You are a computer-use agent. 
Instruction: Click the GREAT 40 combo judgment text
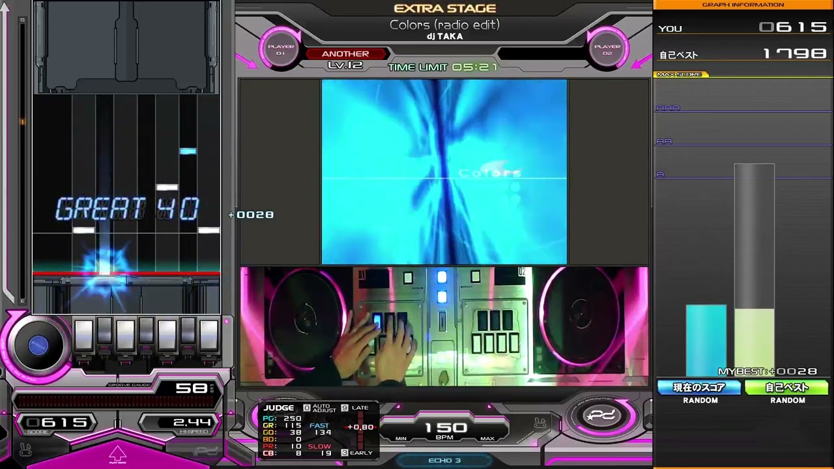[127, 210]
